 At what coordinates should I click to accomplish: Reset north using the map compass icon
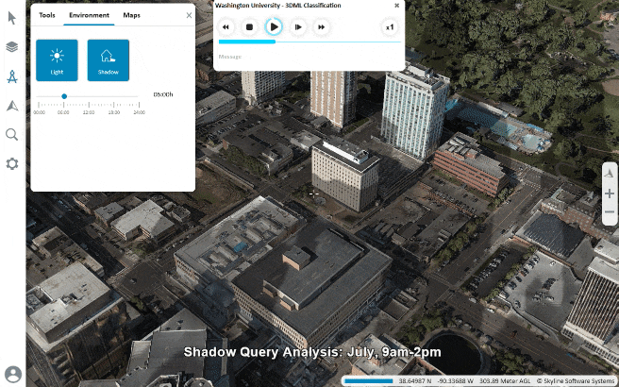click(610, 173)
